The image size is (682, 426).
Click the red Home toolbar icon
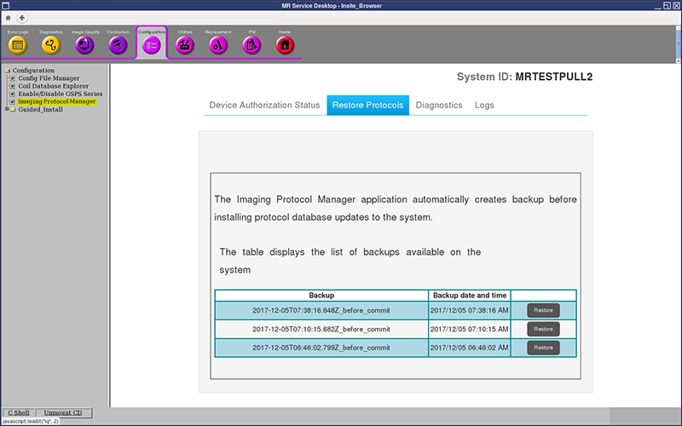pos(285,44)
